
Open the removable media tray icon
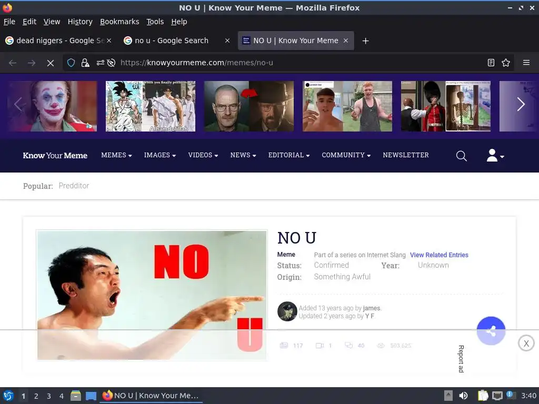click(x=448, y=396)
